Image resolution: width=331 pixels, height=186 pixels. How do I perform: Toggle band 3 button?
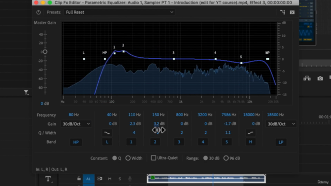coord(179,142)
